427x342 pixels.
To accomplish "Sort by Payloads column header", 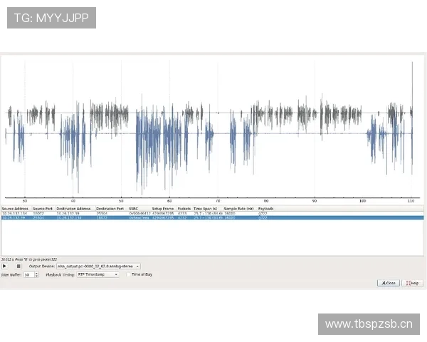I will pyautogui.click(x=265, y=209).
